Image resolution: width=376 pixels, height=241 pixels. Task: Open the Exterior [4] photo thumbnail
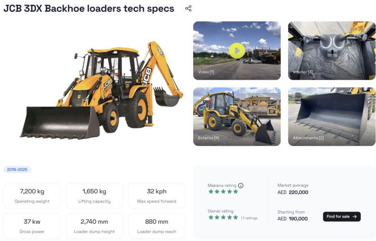[x=237, y=117]
